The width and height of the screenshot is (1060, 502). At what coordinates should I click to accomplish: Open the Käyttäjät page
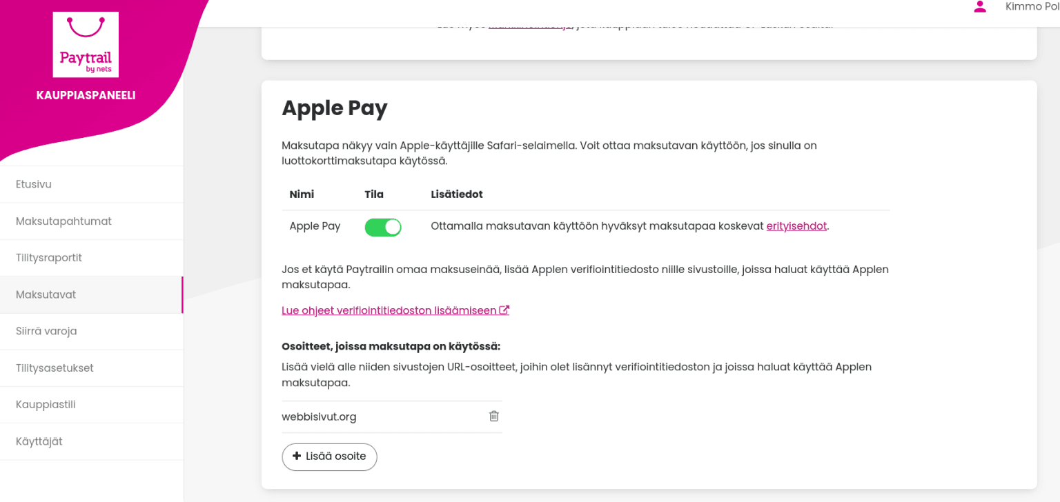tap(39, 441)
